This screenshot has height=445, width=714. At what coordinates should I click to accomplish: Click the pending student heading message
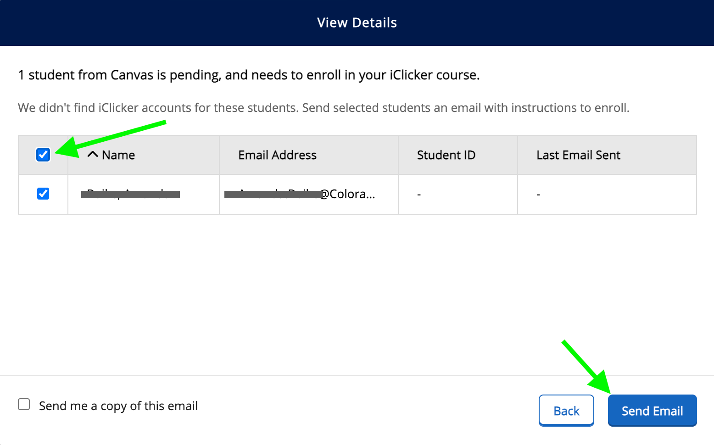tap(249, 75)
